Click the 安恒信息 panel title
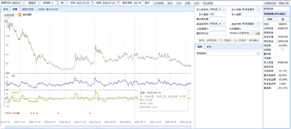The width and height of the screenshot is (291, 129). click(277, 9)
